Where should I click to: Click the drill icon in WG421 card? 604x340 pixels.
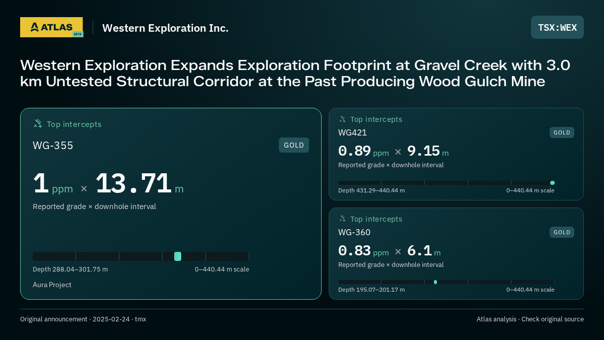point(342,119)
